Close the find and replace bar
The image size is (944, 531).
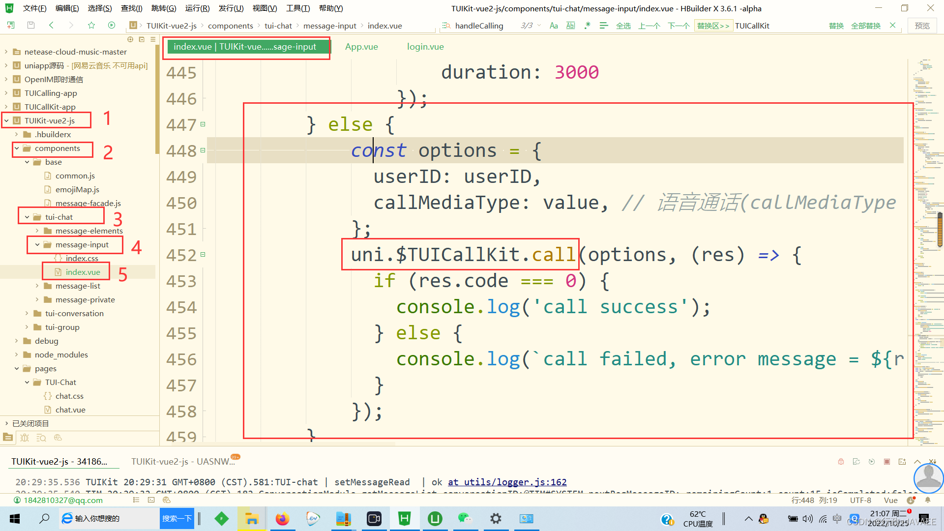pos(893,25)
